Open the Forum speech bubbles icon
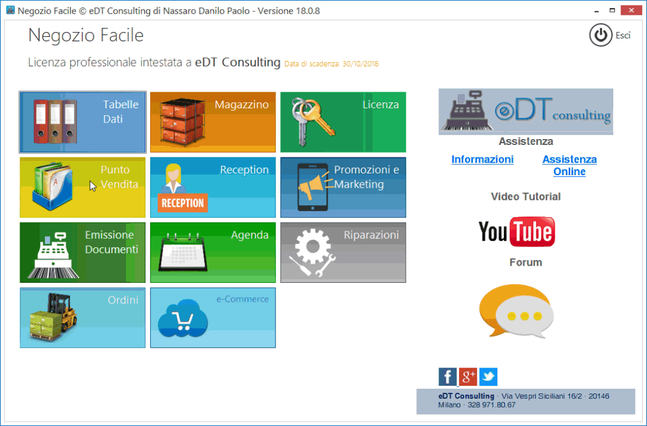 pos(516,311)
